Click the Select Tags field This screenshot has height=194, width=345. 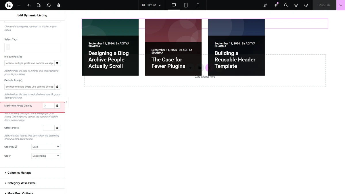(x=32, y=47)
